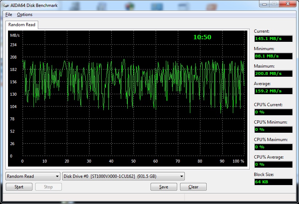Select the Random Read tab
This screenshot has height=204, width=299.
(22, 25)
